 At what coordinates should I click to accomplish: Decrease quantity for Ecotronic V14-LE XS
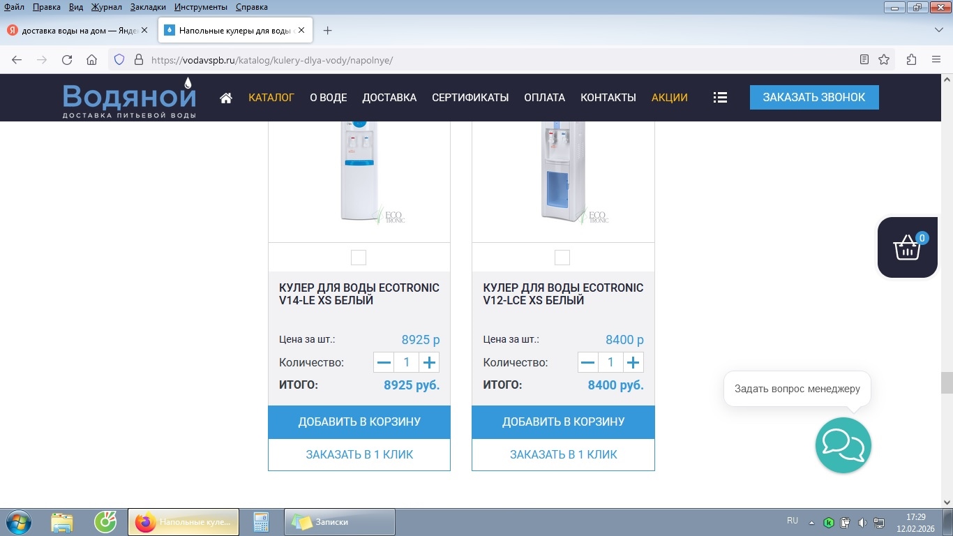click(x=384, y=363)
